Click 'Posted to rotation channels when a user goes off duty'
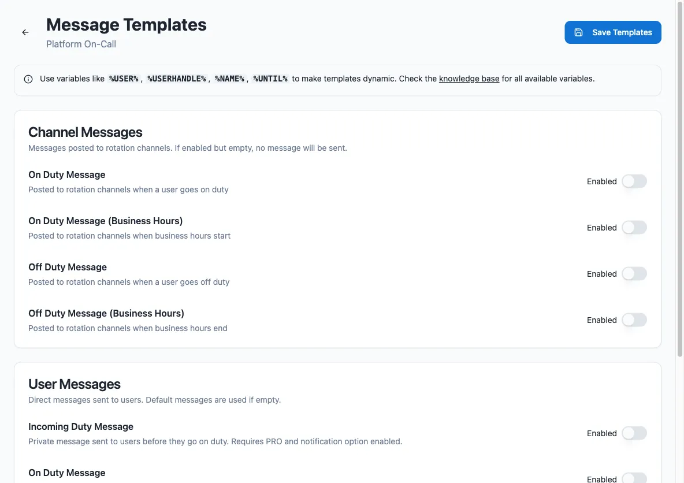The width and height of the screenshot is (684, 483). 129,282
